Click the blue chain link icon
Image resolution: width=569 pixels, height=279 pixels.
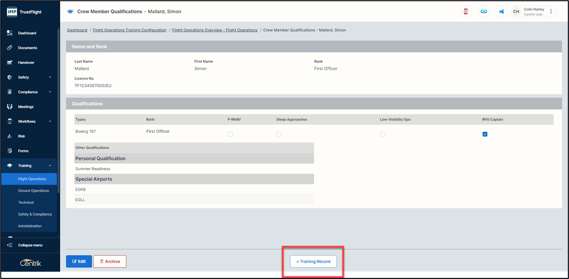point(483,11)
